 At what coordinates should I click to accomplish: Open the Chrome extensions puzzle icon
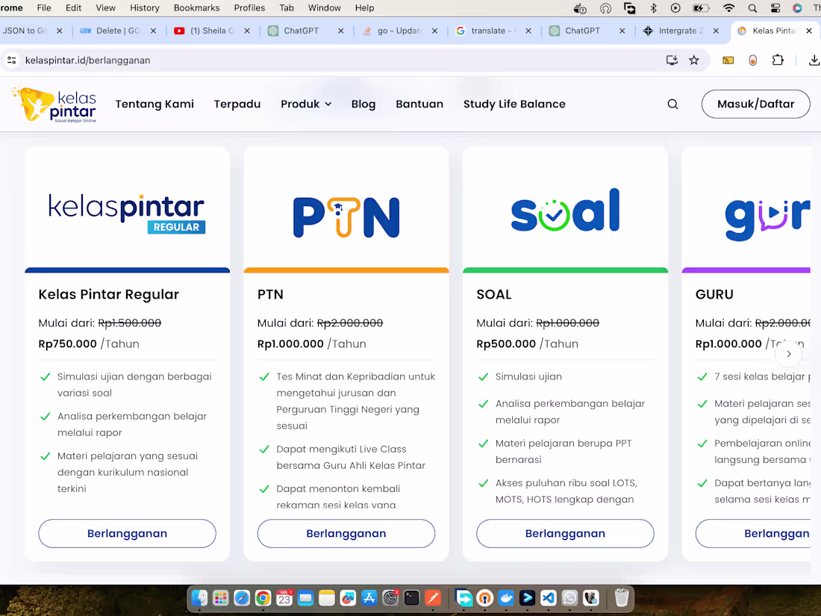pyautogui.click(x=778, y=60)
